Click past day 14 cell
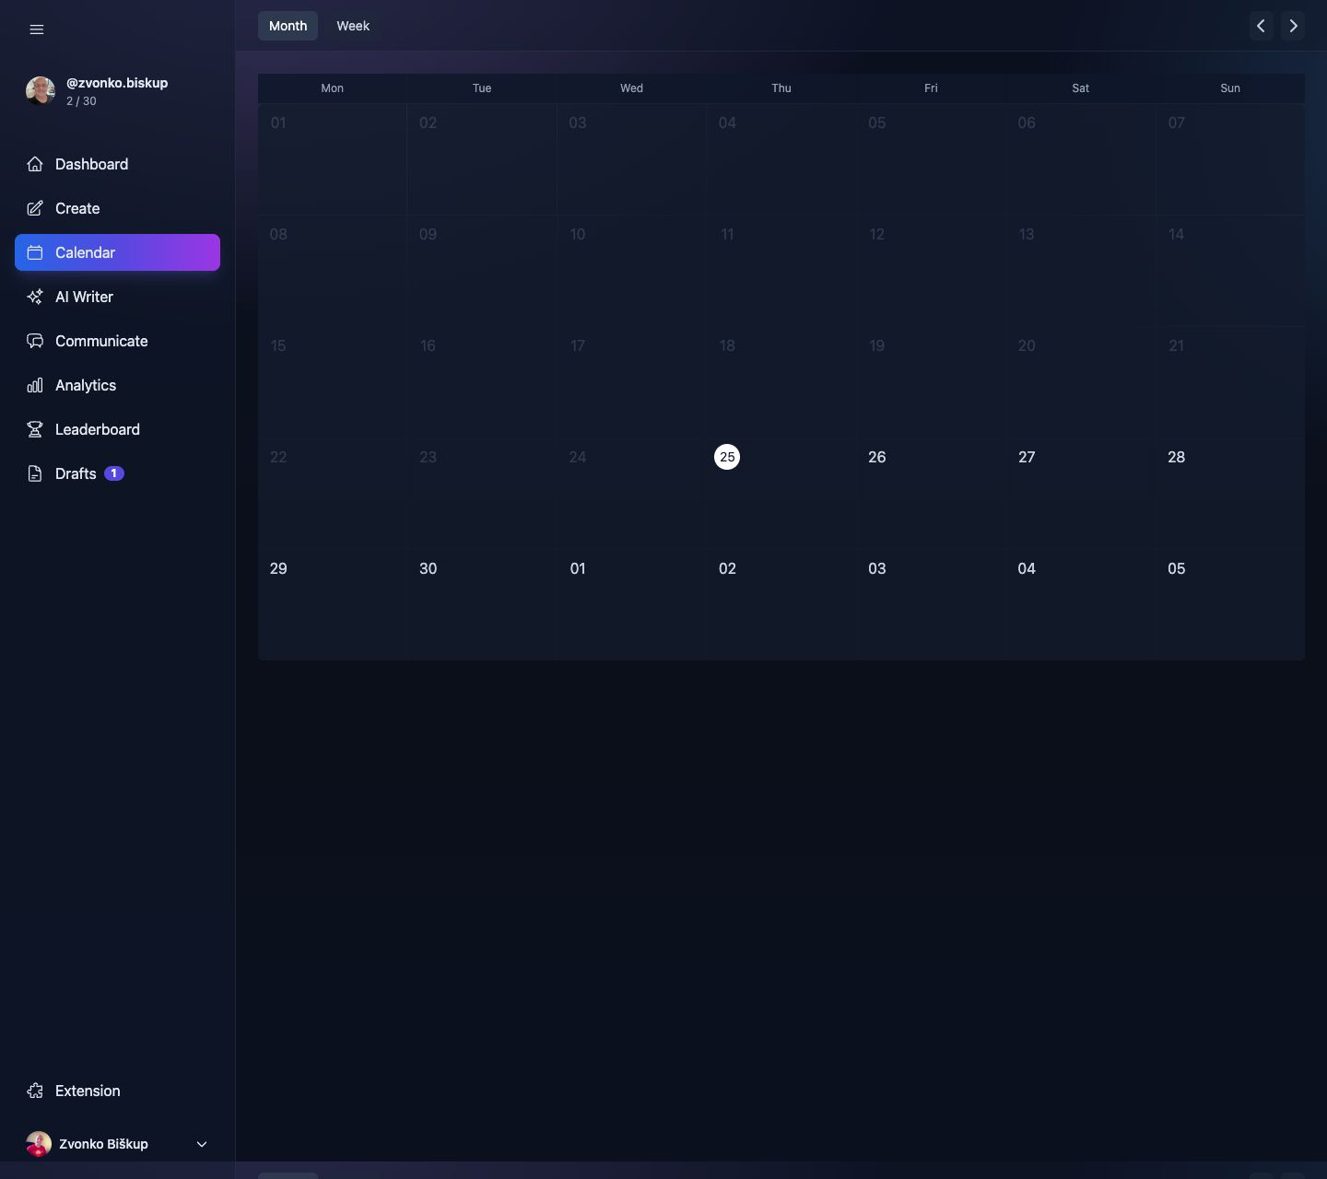Viewport: 1327px width, 1179px height. point(1230,271)
